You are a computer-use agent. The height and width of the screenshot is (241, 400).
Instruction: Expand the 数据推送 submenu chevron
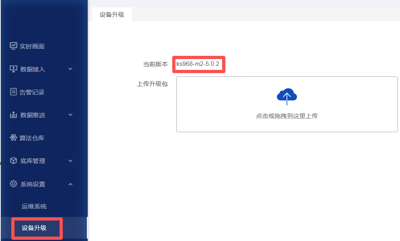coord(70,115)
